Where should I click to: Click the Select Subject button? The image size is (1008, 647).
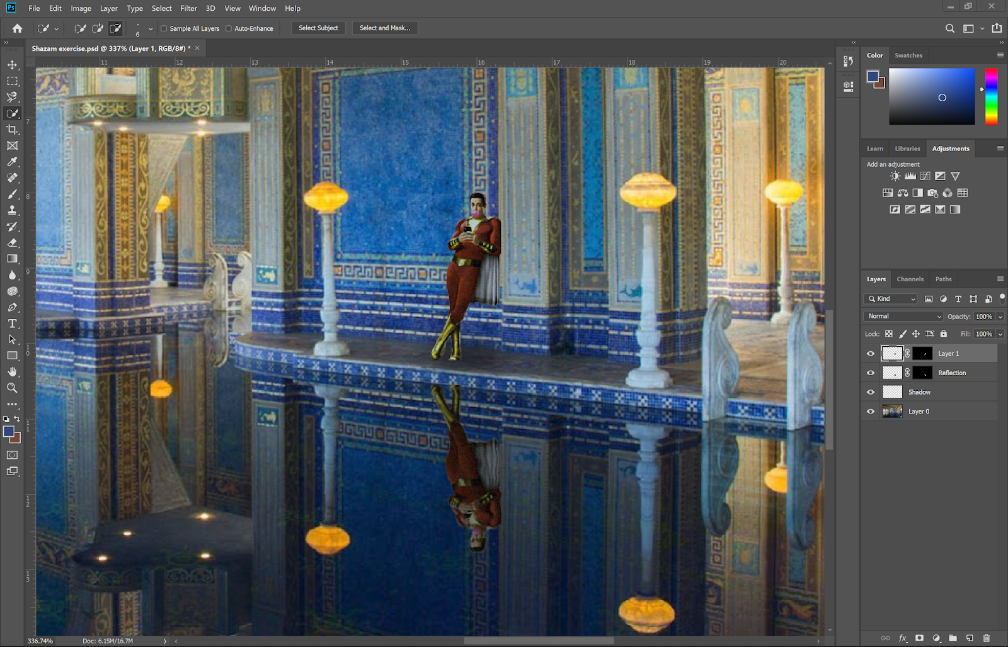[x=318, y=28]
